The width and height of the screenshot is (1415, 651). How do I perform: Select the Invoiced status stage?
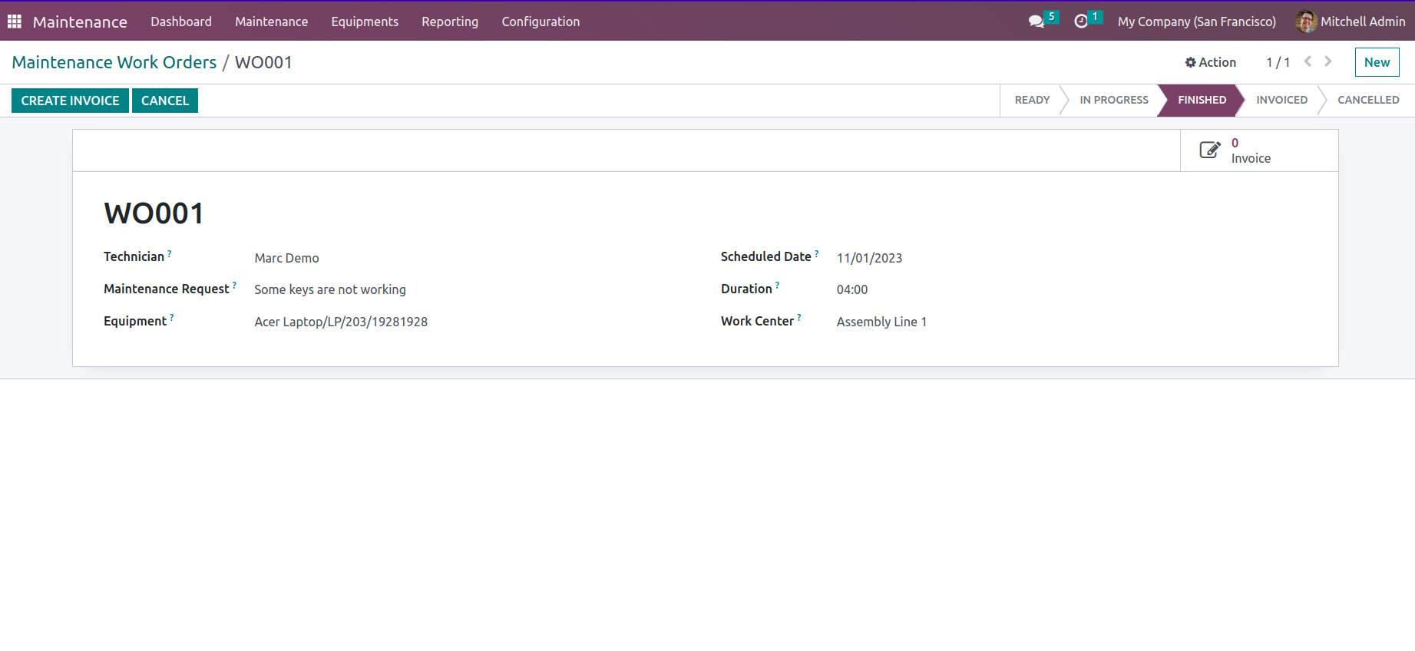1281,100
